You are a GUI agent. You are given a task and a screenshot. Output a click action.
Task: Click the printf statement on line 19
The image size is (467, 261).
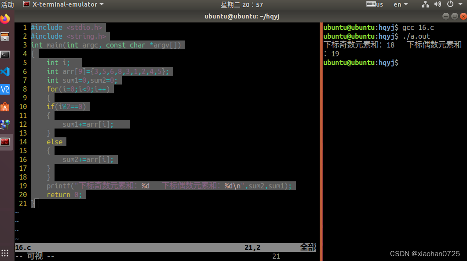169,186
